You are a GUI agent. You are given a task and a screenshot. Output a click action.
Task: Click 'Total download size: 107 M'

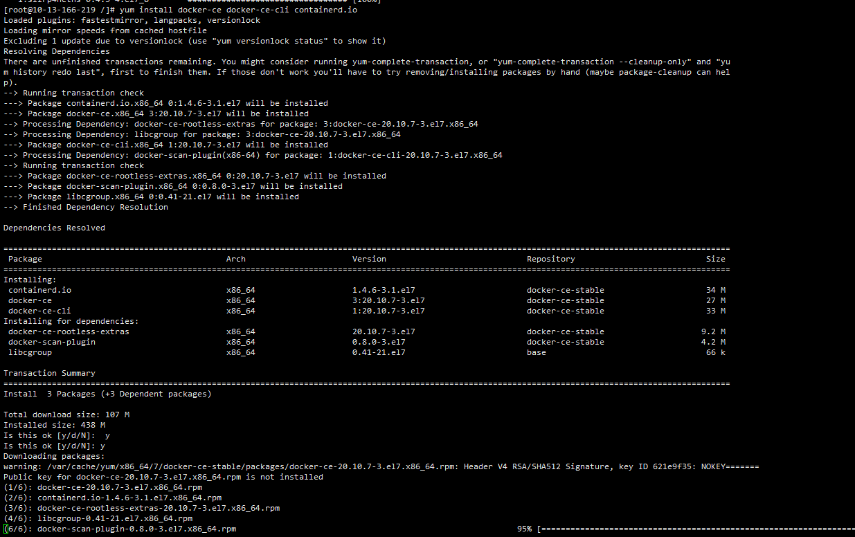[x=66, y=415]
